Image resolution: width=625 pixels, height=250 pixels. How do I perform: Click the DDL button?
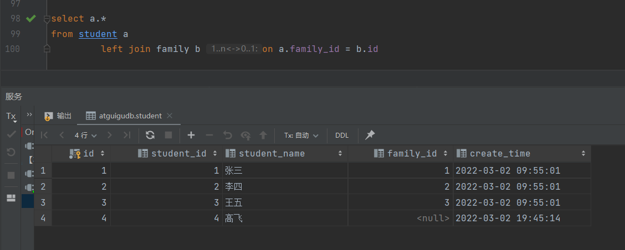click(x=342, y=136)
